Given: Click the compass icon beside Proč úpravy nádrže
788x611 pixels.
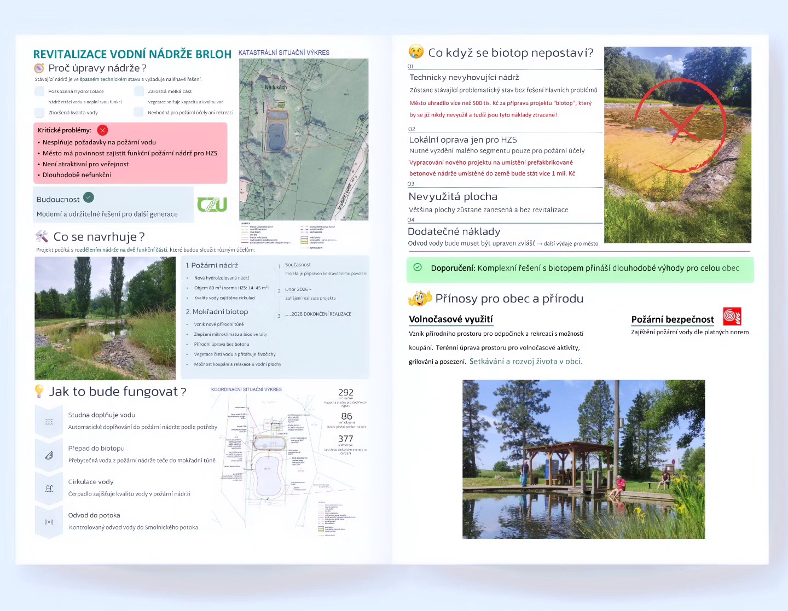Looking at the screenshot, I should click(39, 68).
